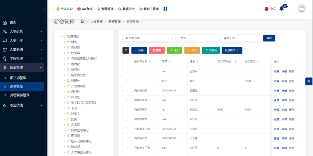The height and width of the screenshot is (156, 313).
Task: Go to home via breadcrumb house icon
Action: [x=83, y=22]
